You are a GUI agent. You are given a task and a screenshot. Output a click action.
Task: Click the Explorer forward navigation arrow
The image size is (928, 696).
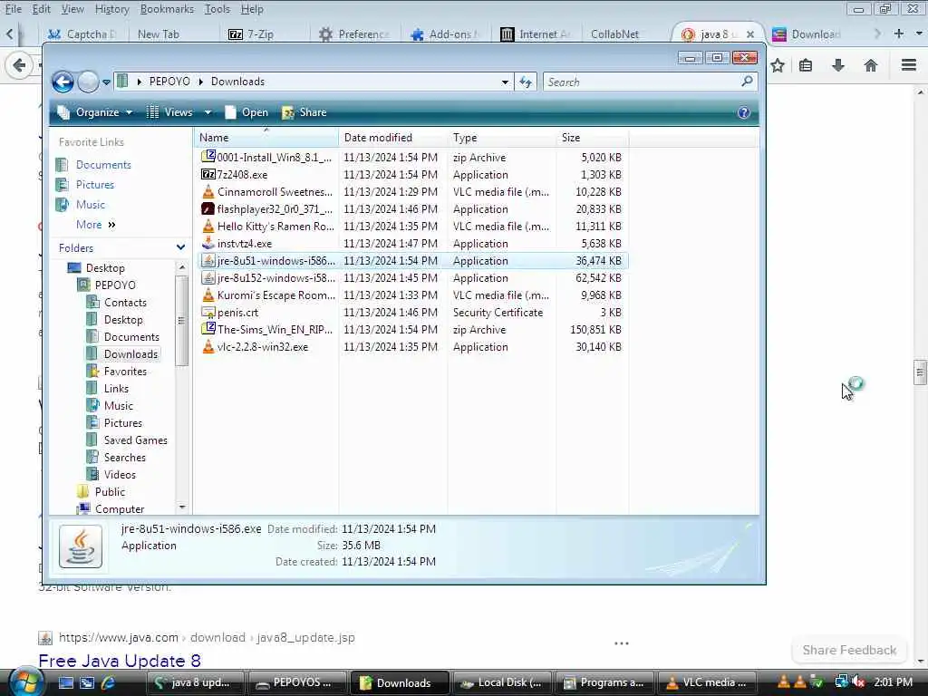[x=88, y=82]
